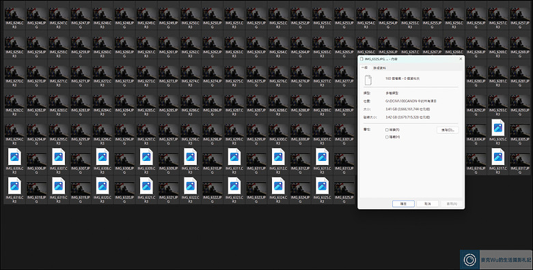Select the IMG_6269.JPG thumbnail
This screenshot has height=270, width=533.
pyautogui.click(x=520, y=44)
